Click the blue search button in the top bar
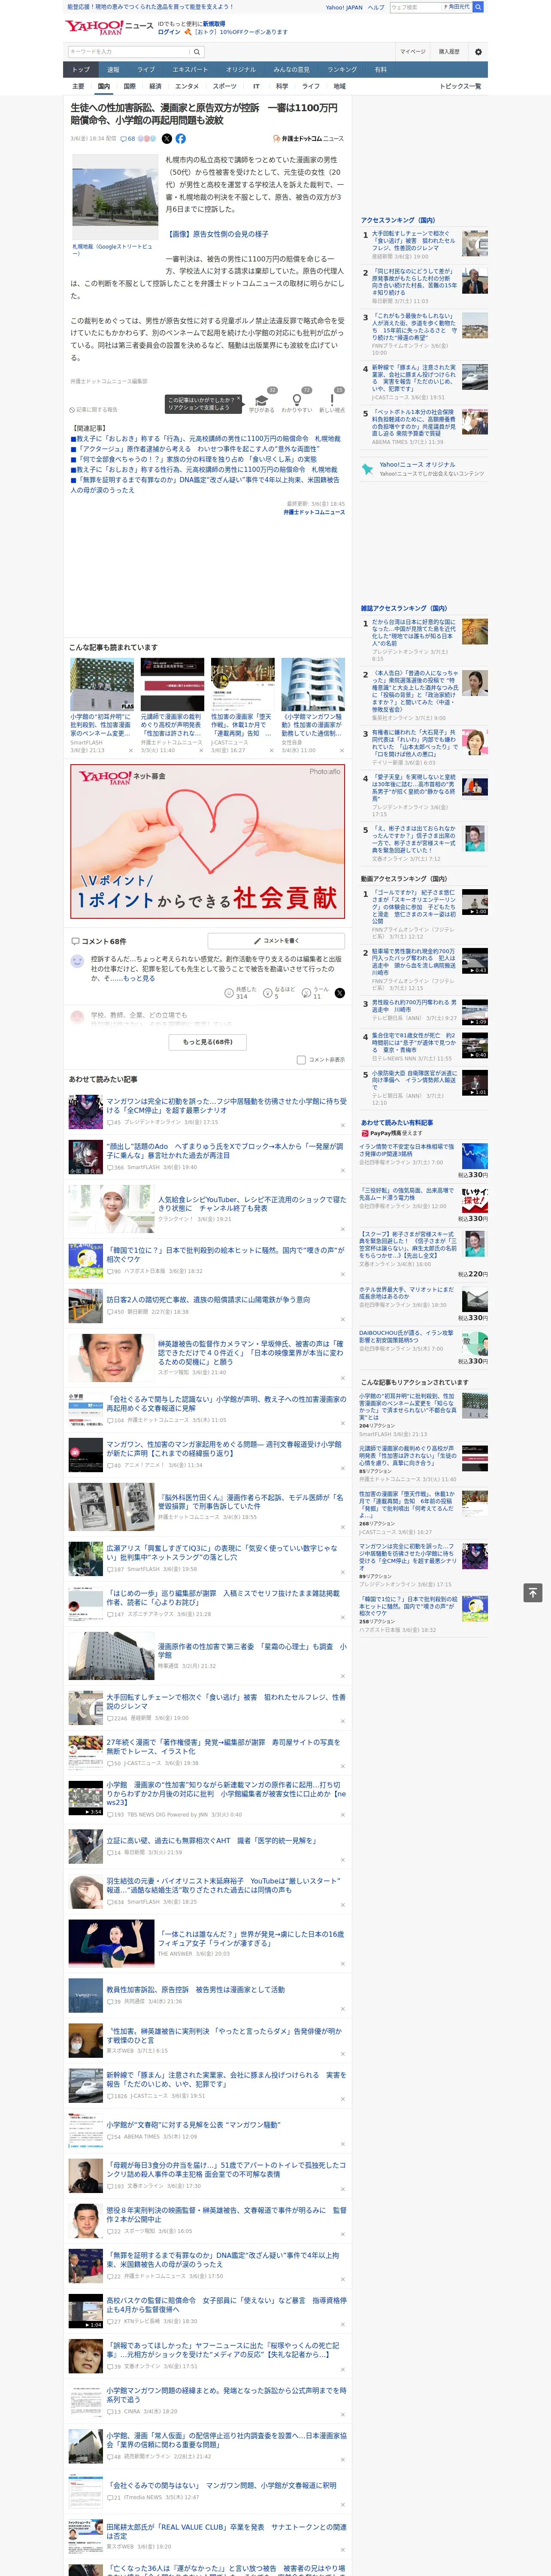The image size is (551, 2576). click(478, 7)
